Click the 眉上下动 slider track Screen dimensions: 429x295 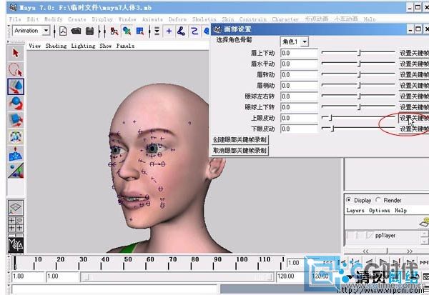click(358, 52)
